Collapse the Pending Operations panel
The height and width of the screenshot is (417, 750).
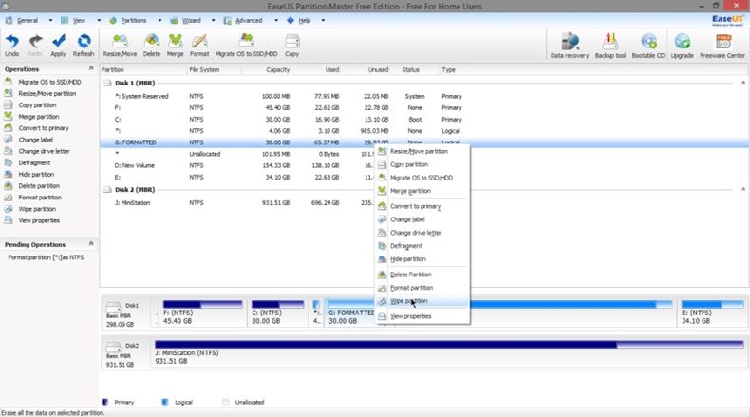click(x=91, y=244)
